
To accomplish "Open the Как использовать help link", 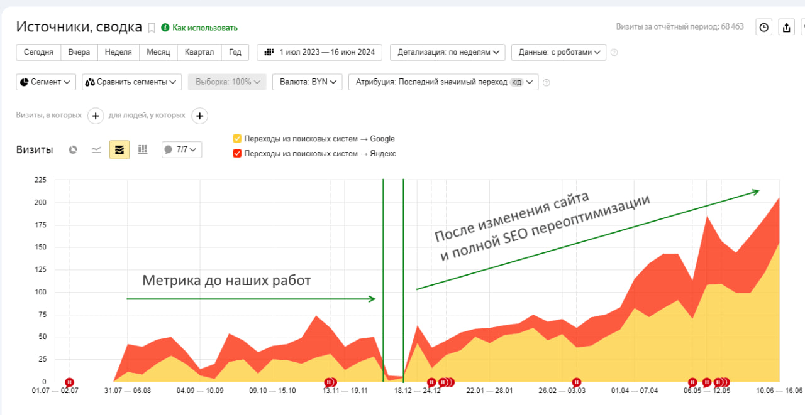I will [x=204, y=28].
